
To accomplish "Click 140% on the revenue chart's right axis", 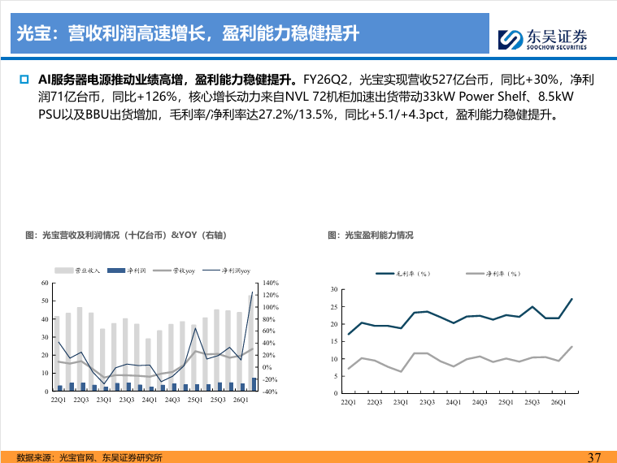I will point(271,283).
